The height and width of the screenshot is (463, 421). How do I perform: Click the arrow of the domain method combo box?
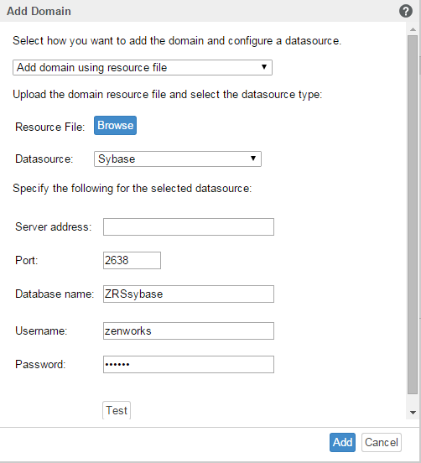[x=264, y=67]
